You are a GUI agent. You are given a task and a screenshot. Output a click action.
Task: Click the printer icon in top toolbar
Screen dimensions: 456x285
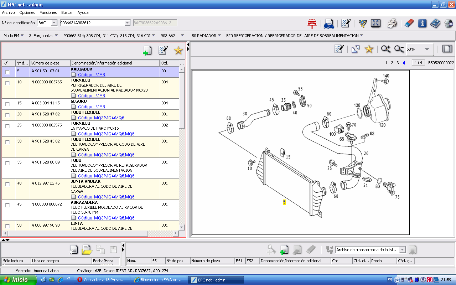point(392,24)
